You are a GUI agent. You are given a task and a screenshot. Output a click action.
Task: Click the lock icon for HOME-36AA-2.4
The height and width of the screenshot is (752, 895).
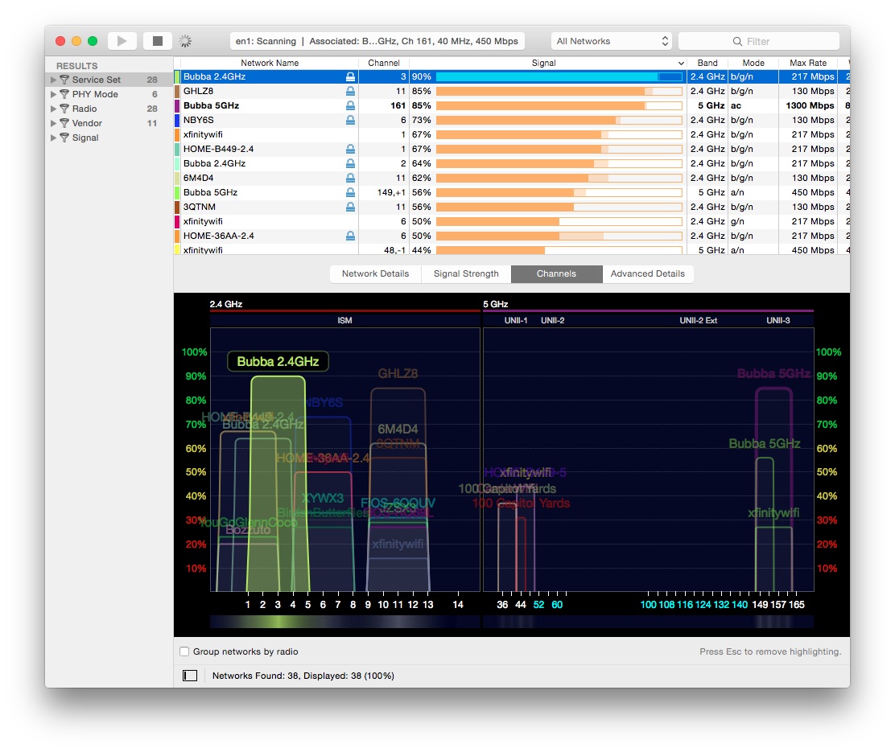(x=350, y=236)
